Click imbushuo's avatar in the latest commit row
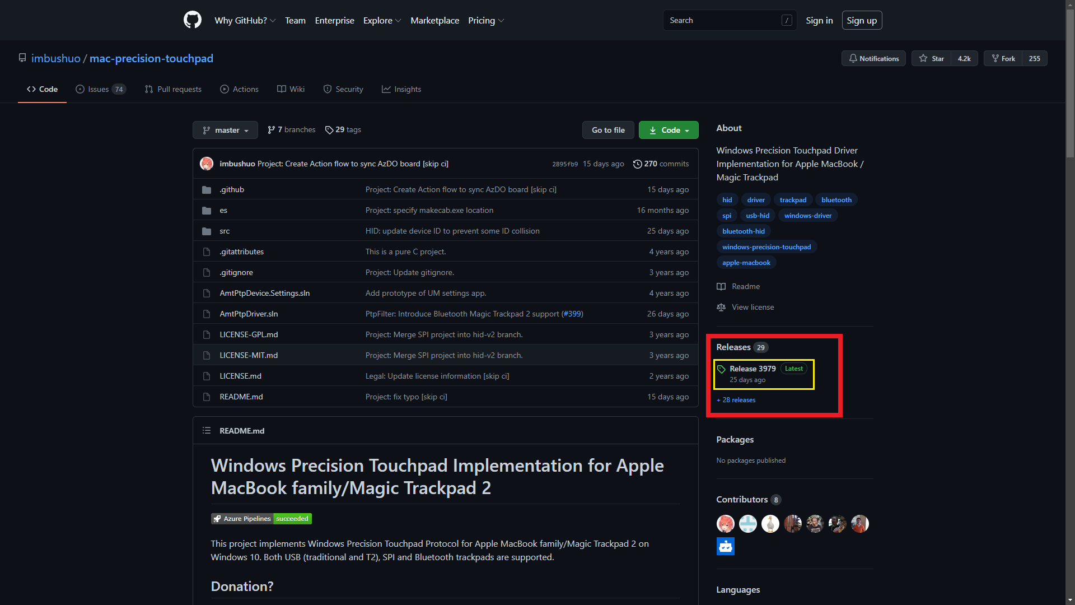Viewport: 1075px width, 605px height. coord(207,164)
